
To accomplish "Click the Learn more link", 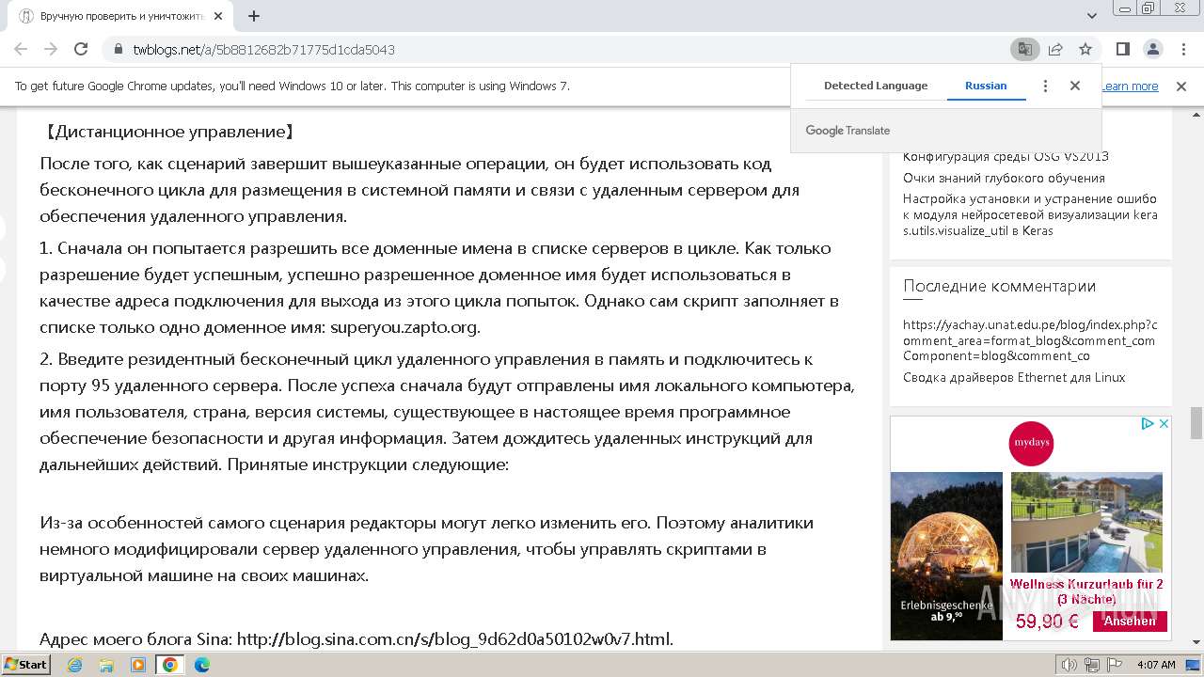I will (x=1130, y=87).
